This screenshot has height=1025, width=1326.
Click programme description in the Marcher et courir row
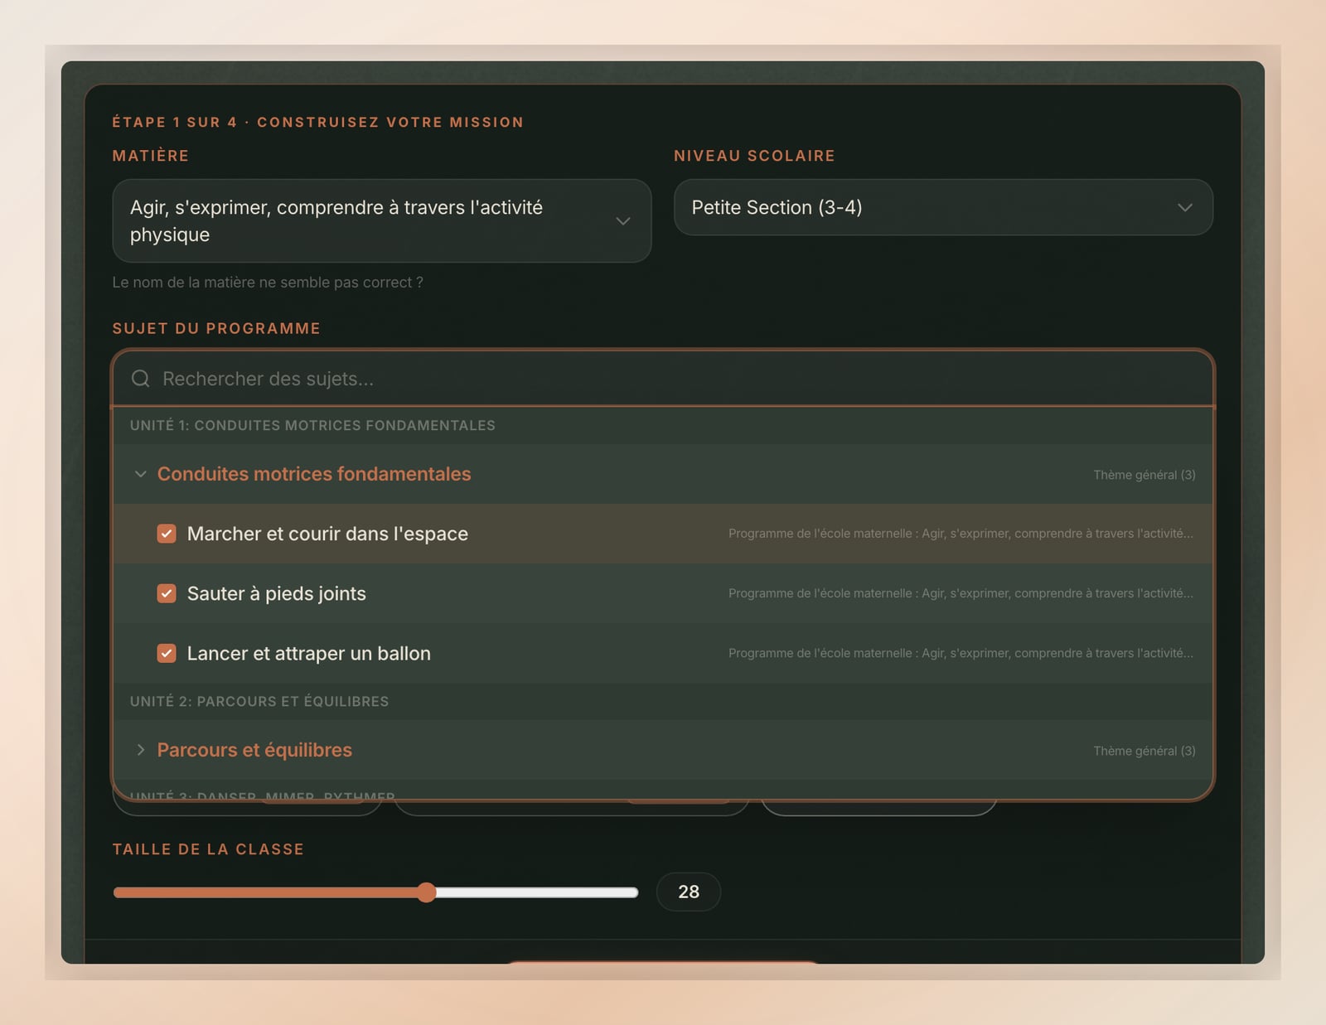pos(961,534)
